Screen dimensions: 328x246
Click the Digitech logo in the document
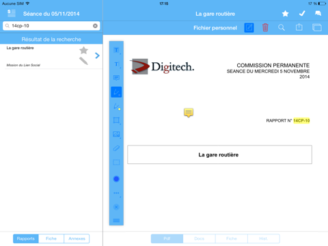point(162,66)
